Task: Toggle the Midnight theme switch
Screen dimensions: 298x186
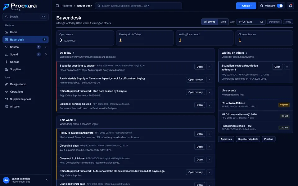Action: tap(280, 6)
